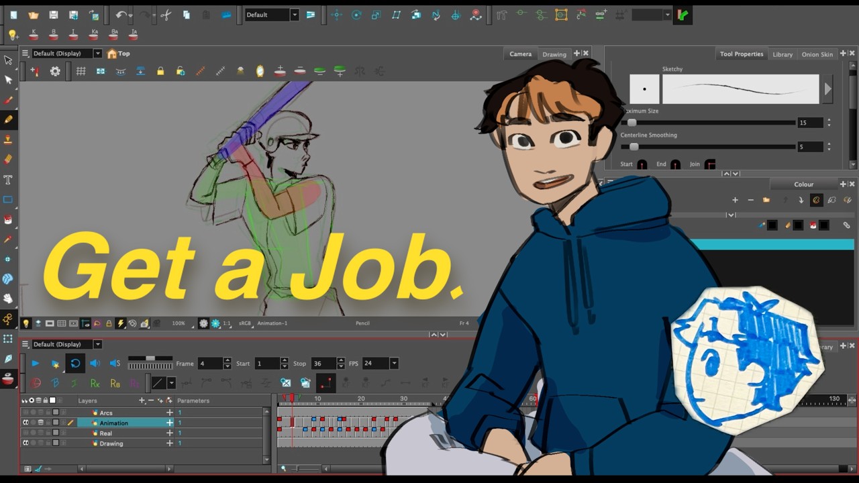The height and width of the screenshot is (483, 859).
Task: Expand the Animation layer plus sign
Action: [170, 423]
